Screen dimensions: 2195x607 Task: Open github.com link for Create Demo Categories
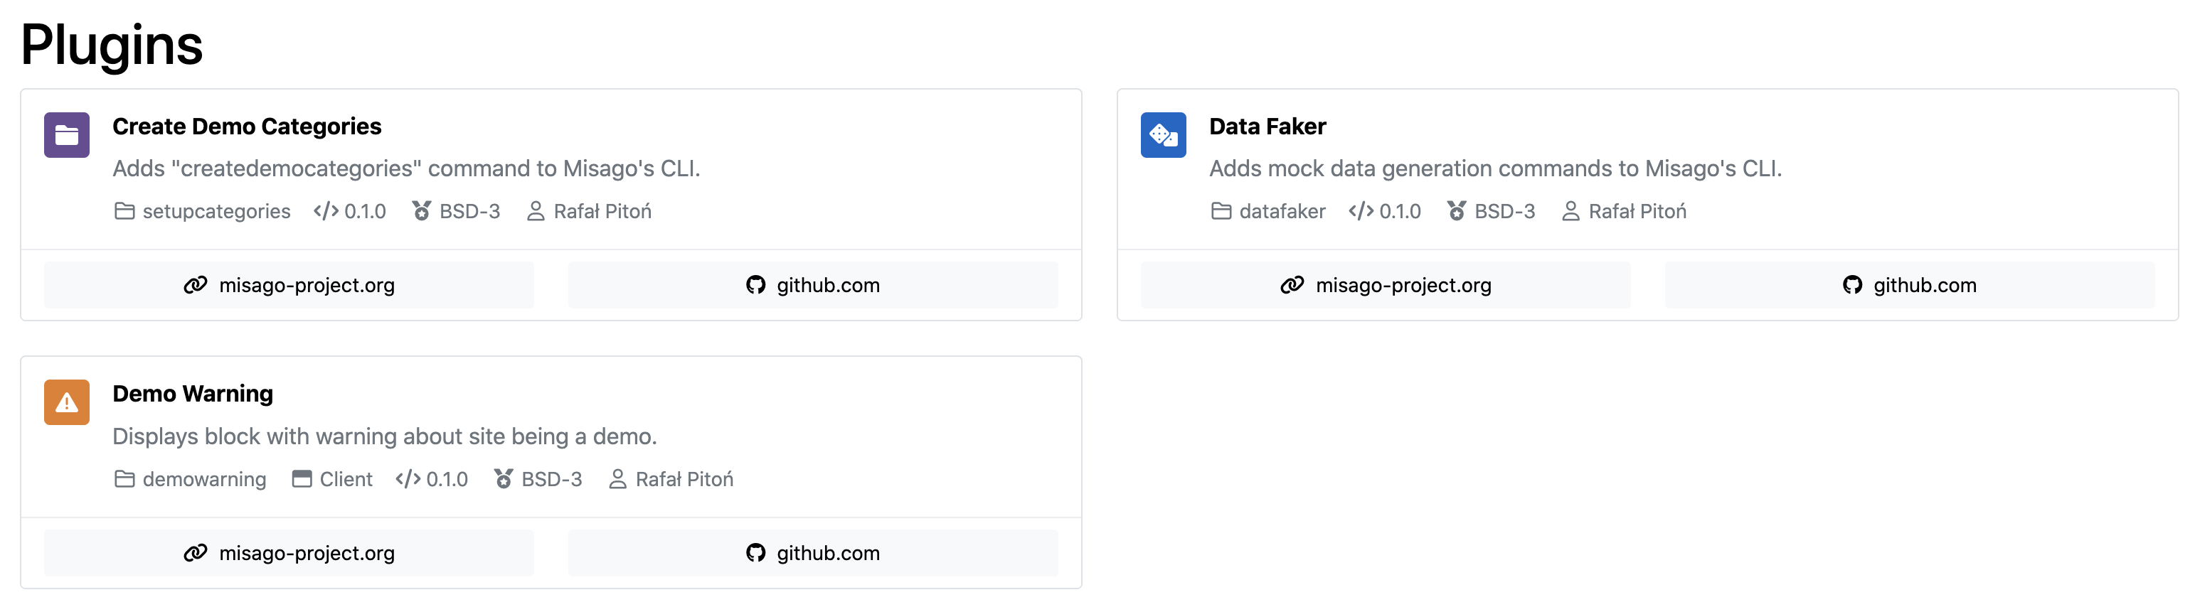coord(813,285)
